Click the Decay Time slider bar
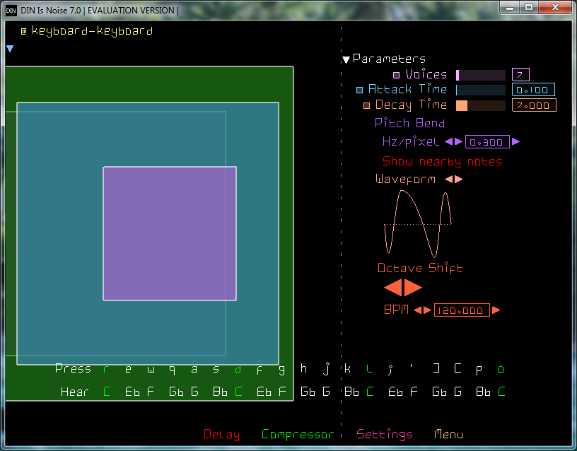 [x=481, y=105]
